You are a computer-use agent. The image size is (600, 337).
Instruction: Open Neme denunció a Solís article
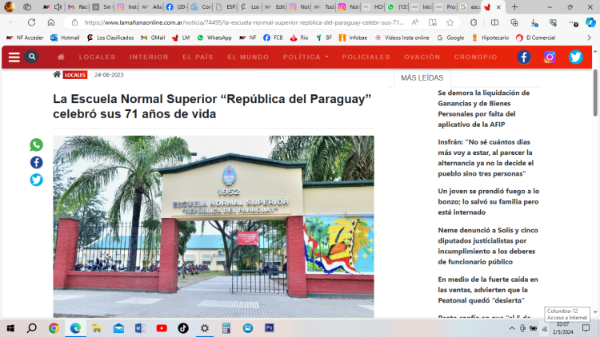(488, 246)
